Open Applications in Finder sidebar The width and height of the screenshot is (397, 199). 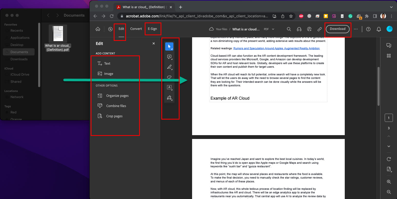click(20, 38)
